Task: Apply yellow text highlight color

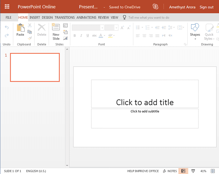Action: click(x=110, y=36)
